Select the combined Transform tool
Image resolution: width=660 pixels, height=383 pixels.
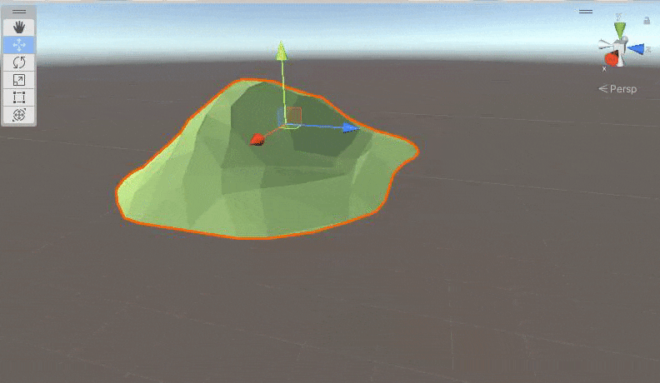click(x=19, y=115)
